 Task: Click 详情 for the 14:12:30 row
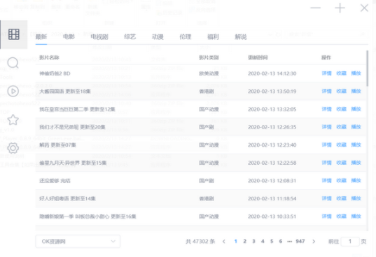tap(326, 73)
